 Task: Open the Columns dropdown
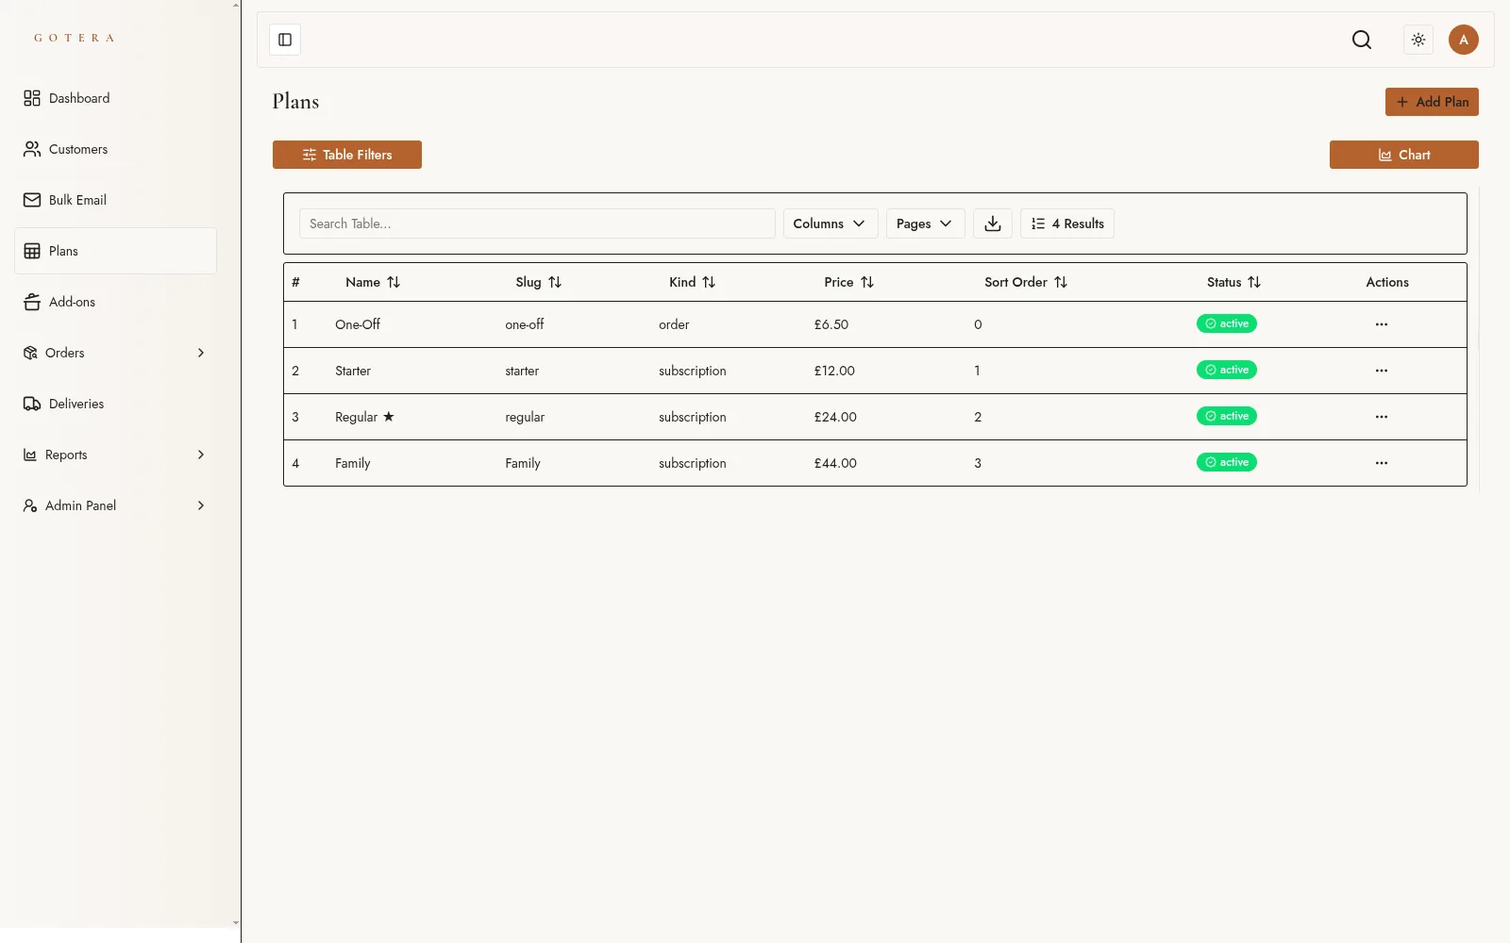(x=830, y=223)
